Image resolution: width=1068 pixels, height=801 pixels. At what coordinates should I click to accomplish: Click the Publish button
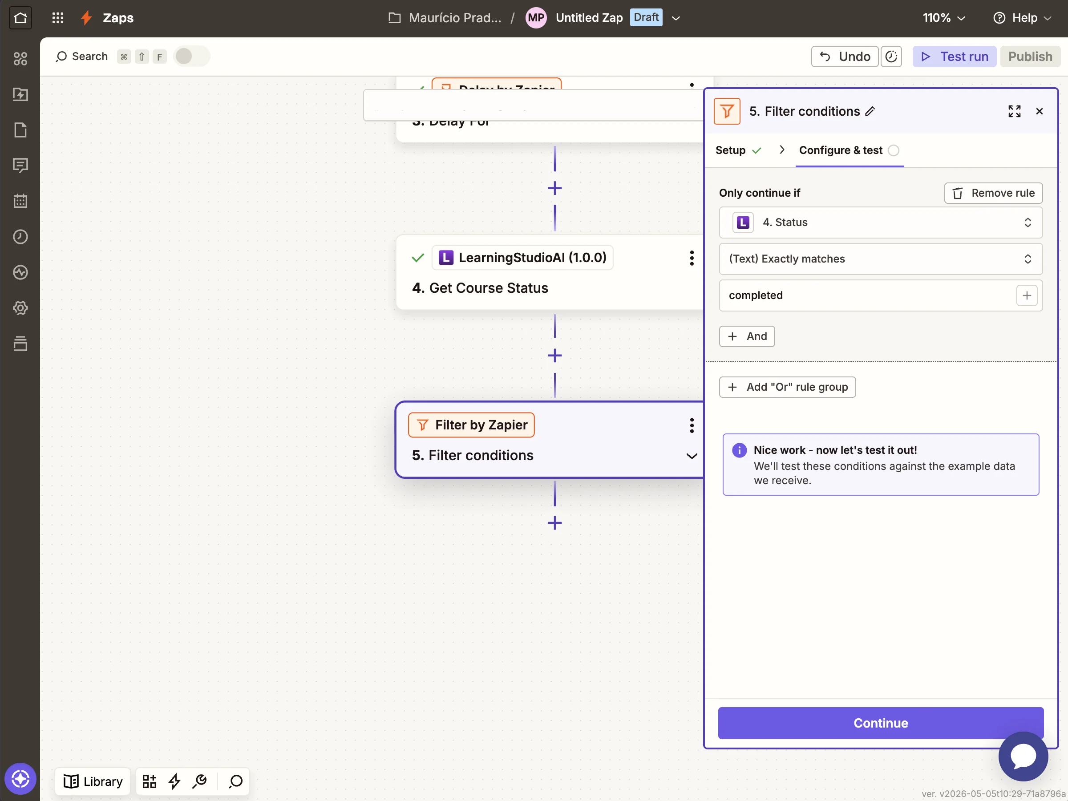tap(1030, 57)
